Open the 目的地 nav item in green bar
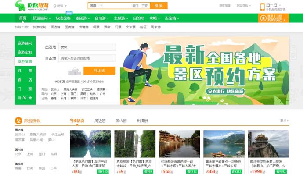The height and width of the screenshot is (174, 303). (x=139, y=18)
